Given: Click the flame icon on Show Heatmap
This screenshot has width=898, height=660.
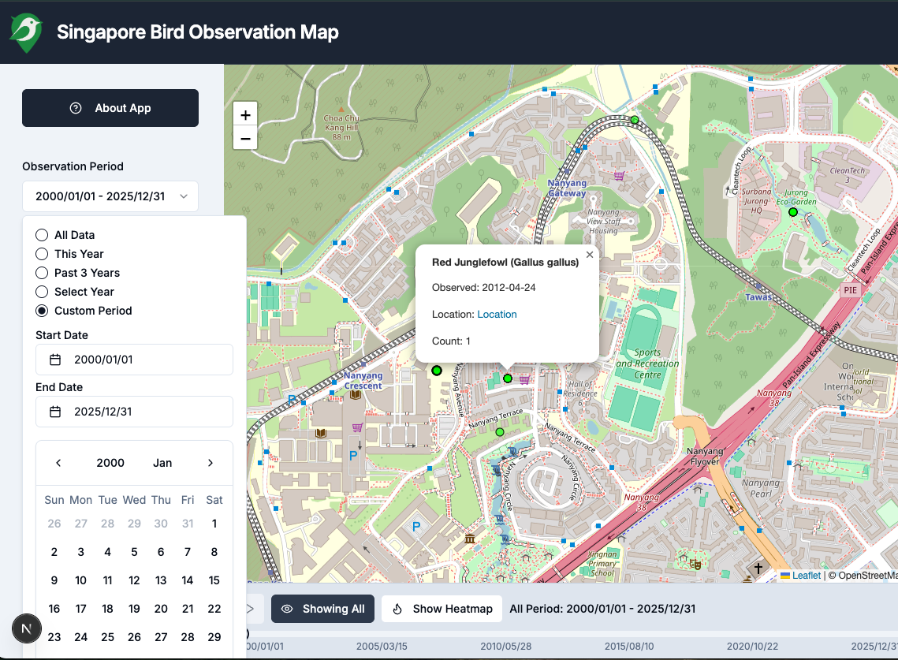Looking at the screenshot, I should (396, 608).
